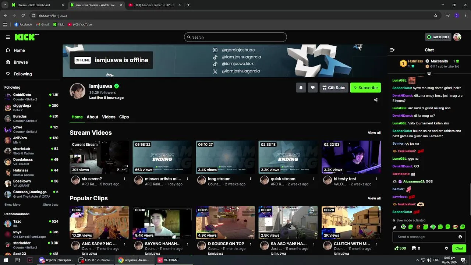Screen dimensions: 471x265
Task: Click the 500 channel points icon
Action: [396, 248]
